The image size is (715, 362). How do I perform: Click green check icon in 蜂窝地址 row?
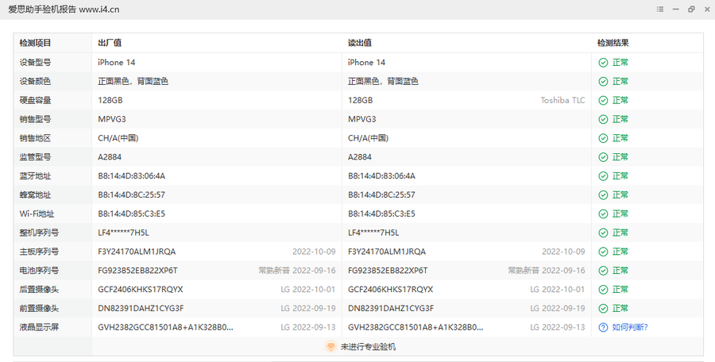603,194
